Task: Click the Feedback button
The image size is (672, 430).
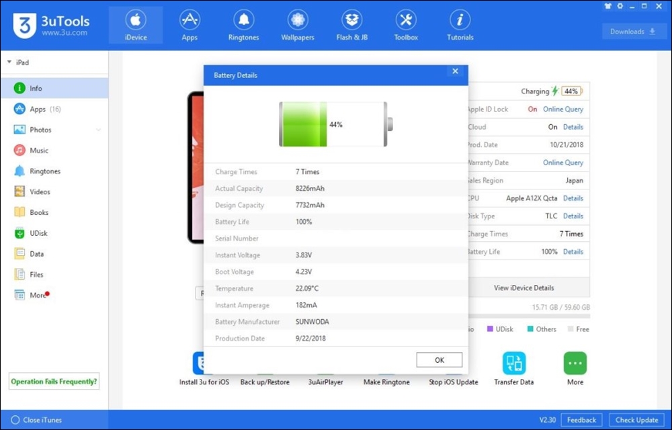Action: tap(581, 420)
